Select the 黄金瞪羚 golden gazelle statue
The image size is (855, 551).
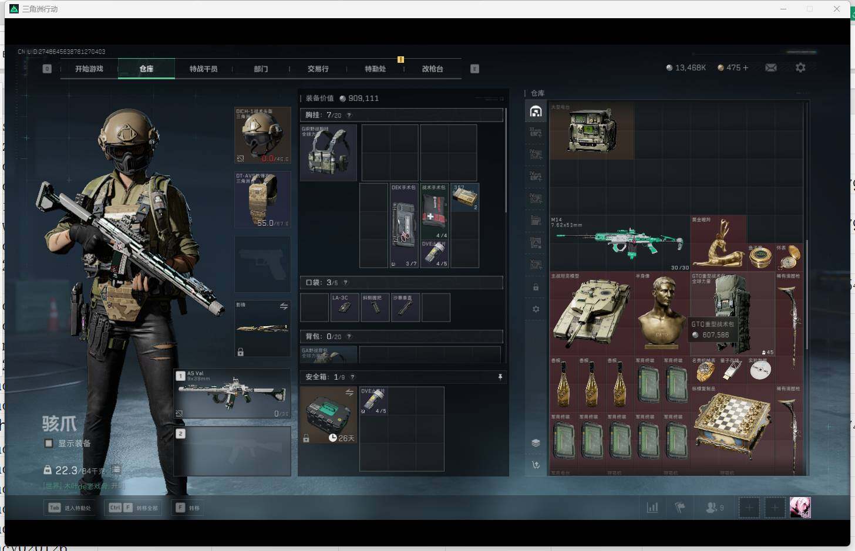[718, 243]
